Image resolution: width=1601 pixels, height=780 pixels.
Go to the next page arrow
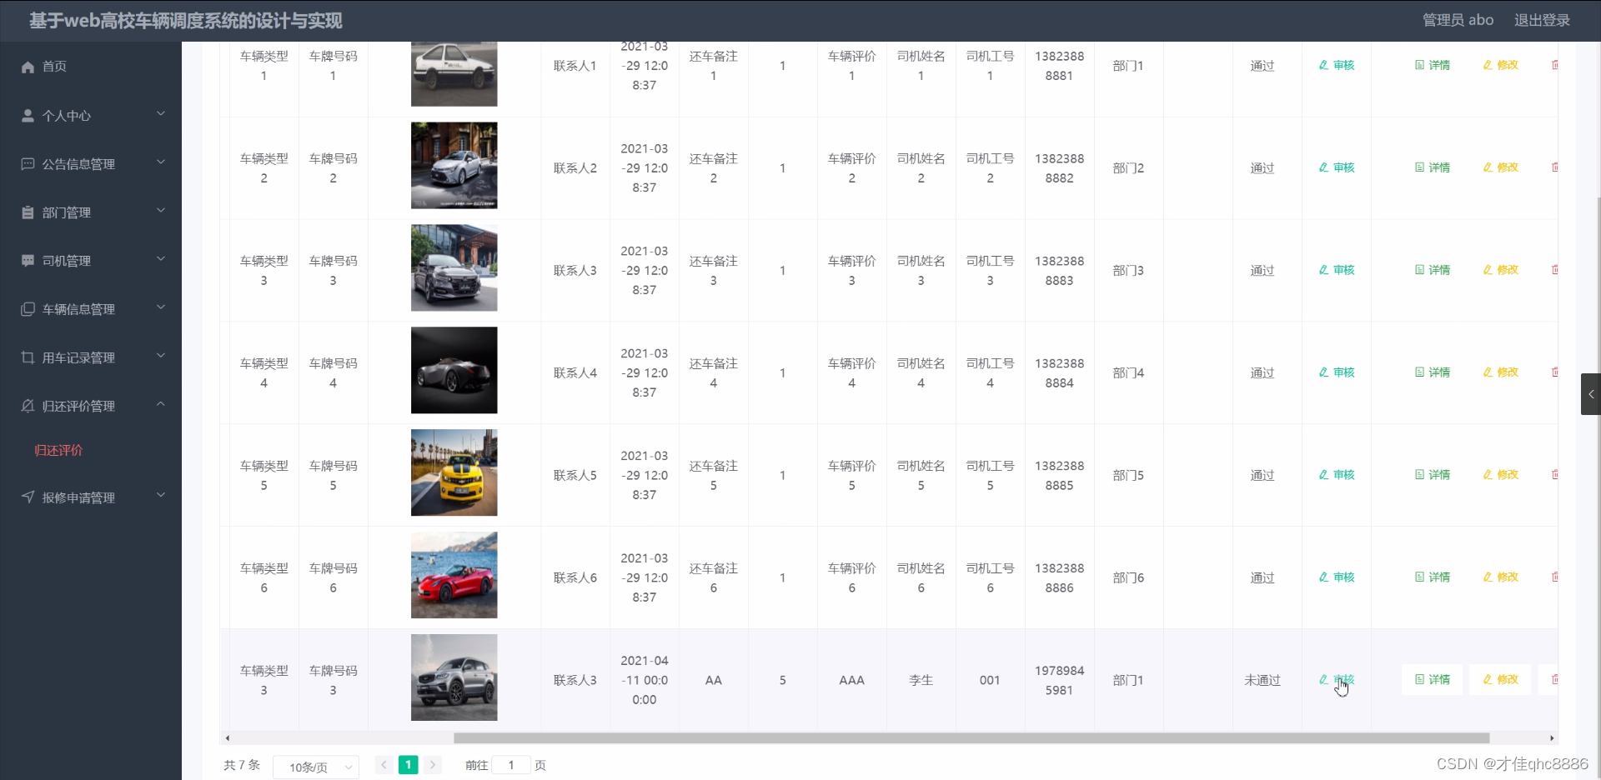433,765
